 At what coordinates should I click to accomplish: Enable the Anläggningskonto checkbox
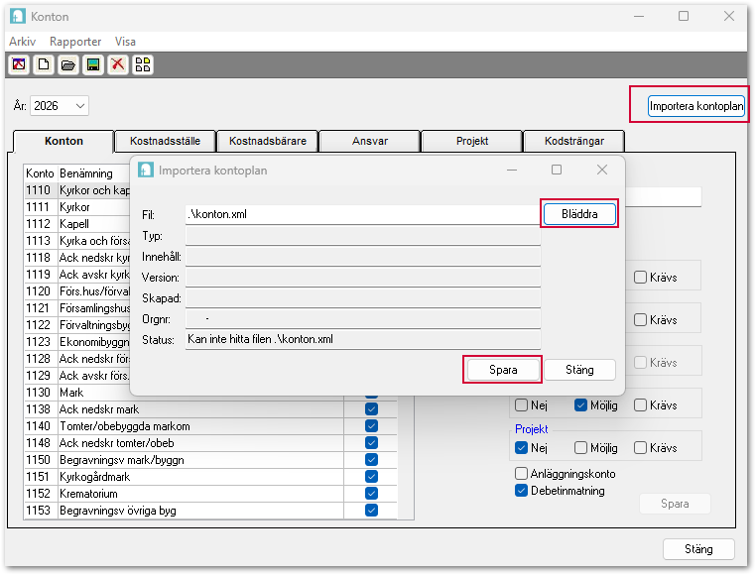point(521,474)
